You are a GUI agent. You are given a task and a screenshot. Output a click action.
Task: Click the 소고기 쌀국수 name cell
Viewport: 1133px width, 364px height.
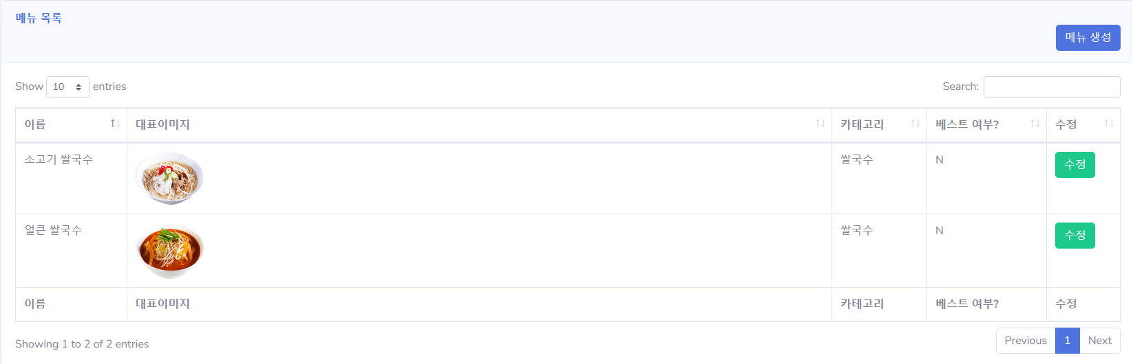point(71,179)
